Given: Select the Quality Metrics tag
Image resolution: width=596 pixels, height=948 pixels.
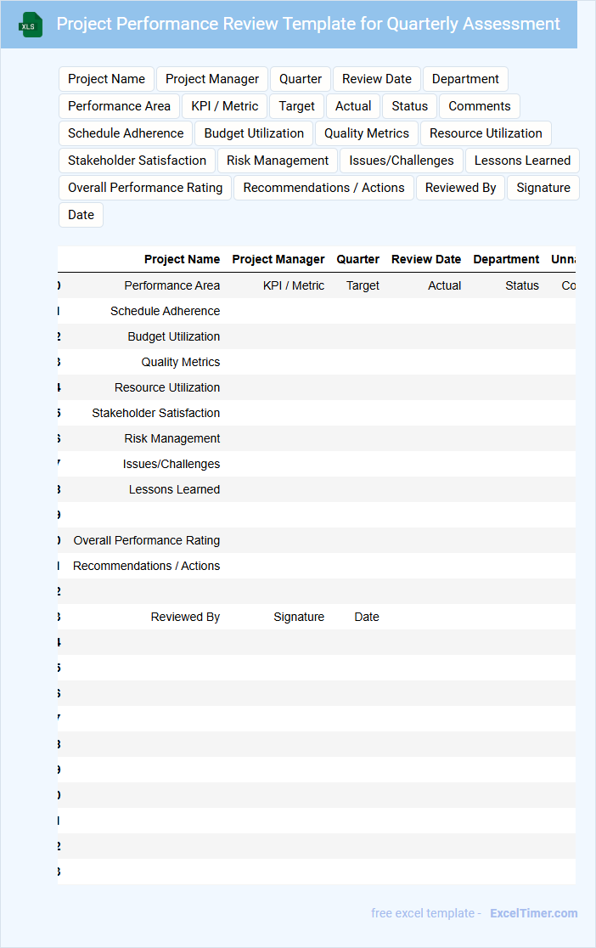Looking at the screenshot, I should pos(366,133).
